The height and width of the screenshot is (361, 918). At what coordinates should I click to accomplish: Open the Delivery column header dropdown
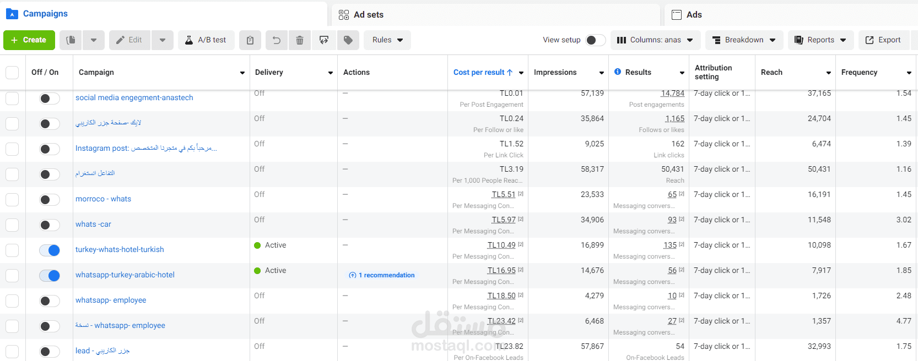pos(331,73)
